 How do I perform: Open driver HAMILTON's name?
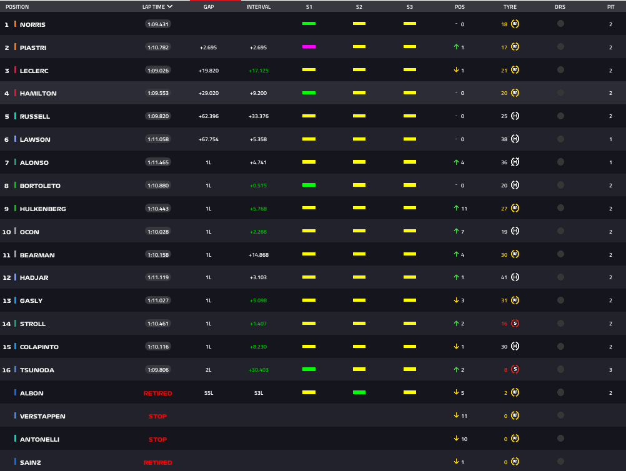pyautogui.click(x=38, y=93)
